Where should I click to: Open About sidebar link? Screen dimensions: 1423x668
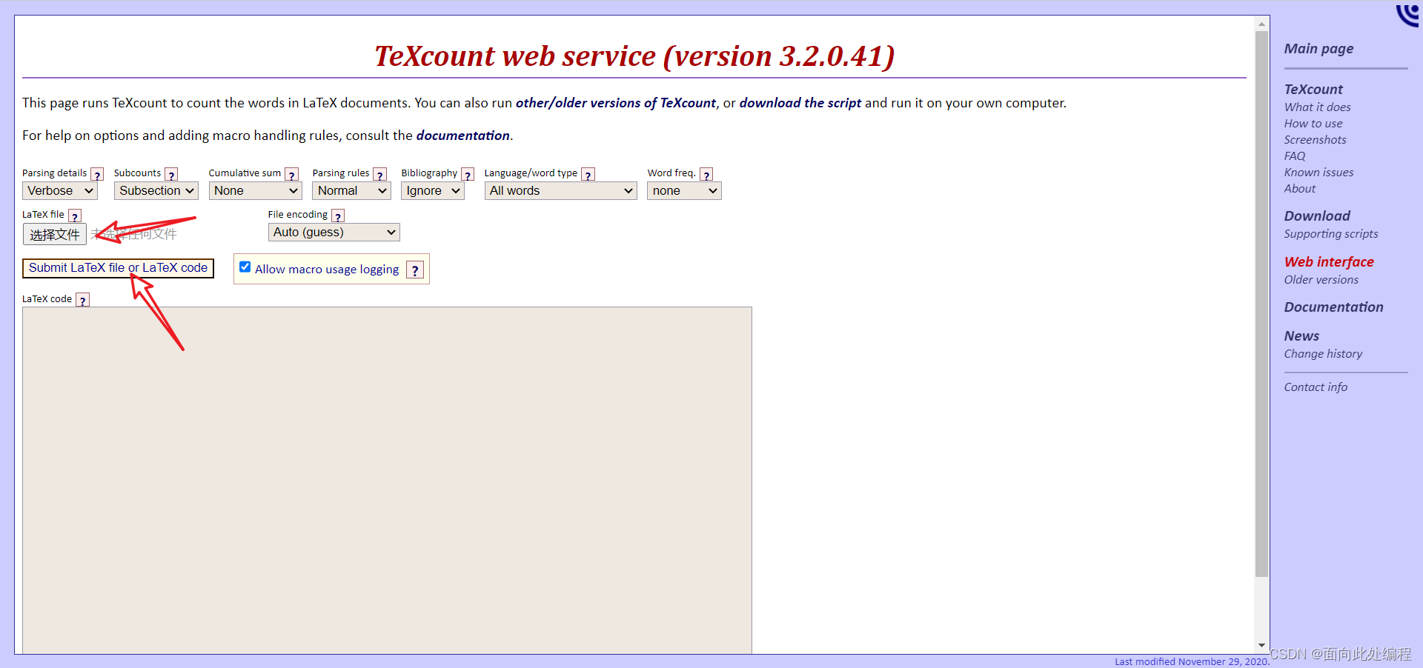coord(1300,189)
